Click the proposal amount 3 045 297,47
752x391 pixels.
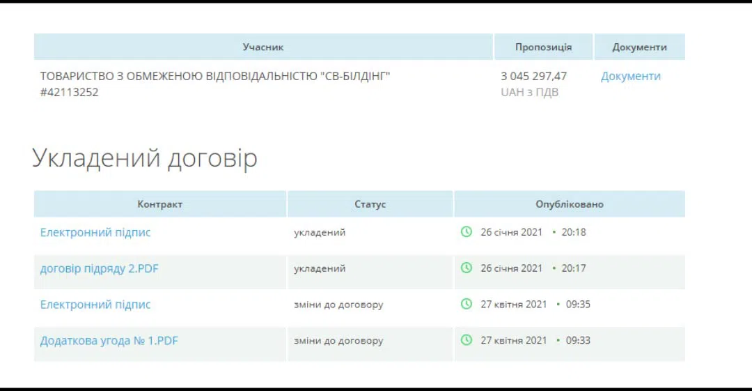pyautogui.click(x=534, y=76)
